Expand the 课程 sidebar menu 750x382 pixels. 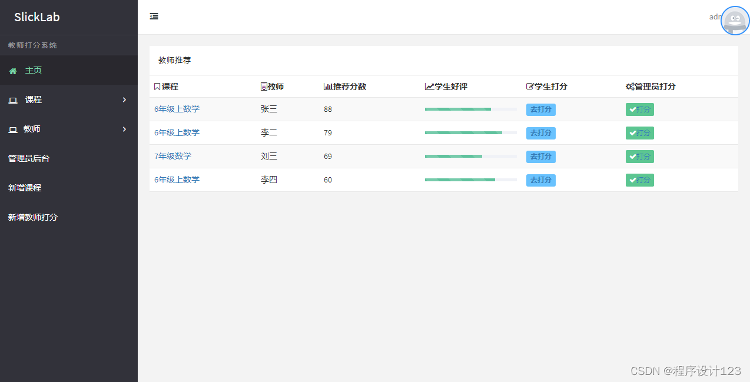coord(33,99)
